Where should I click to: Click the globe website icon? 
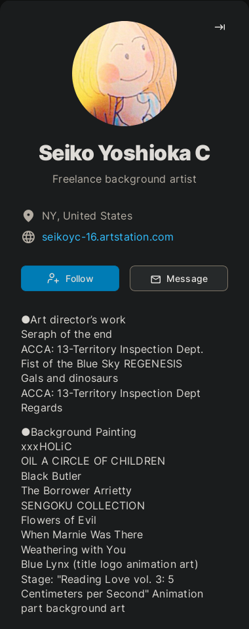coord(28,237)
